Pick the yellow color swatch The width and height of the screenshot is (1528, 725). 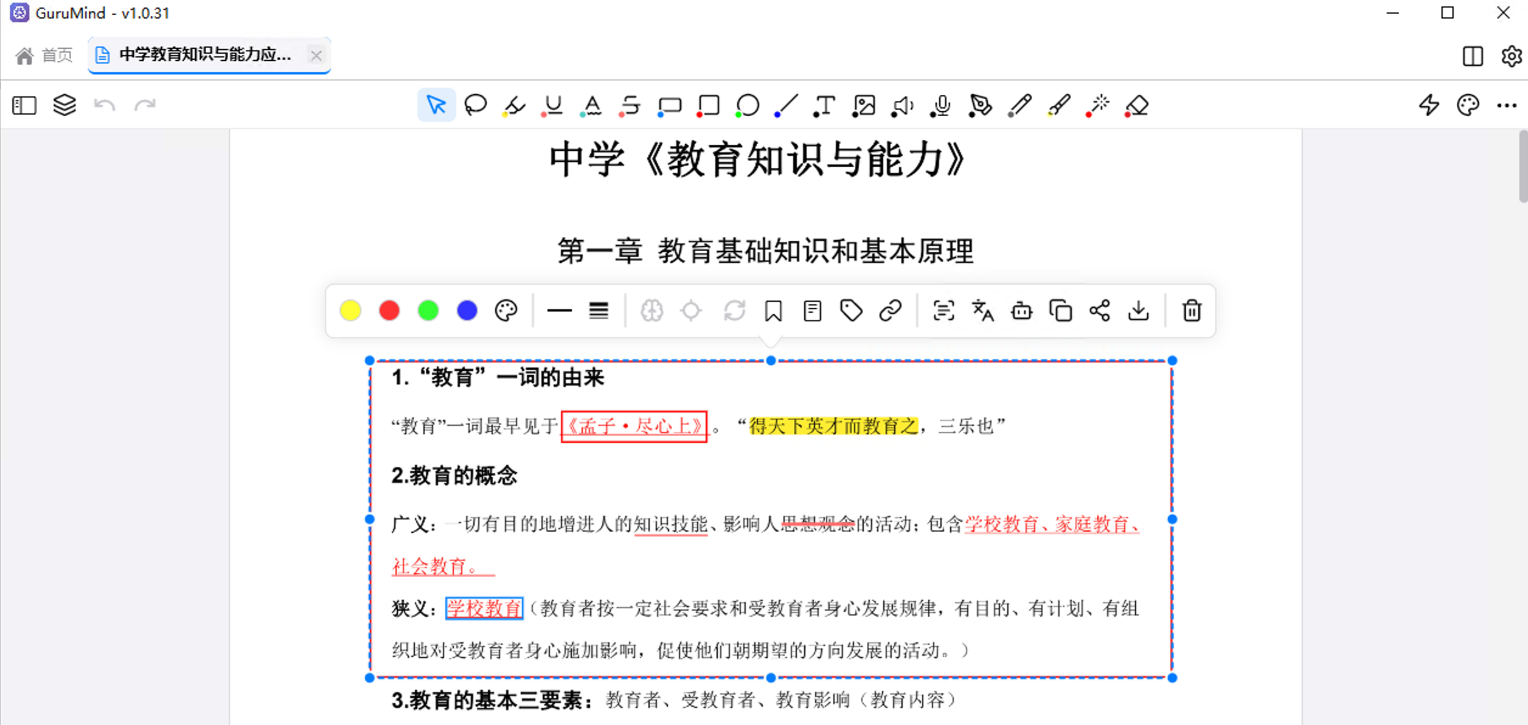(x=350, y=311)
